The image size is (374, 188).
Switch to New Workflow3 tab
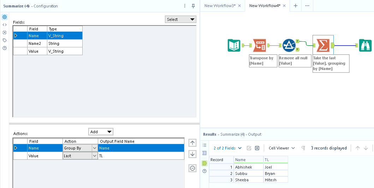coord(220,6)
